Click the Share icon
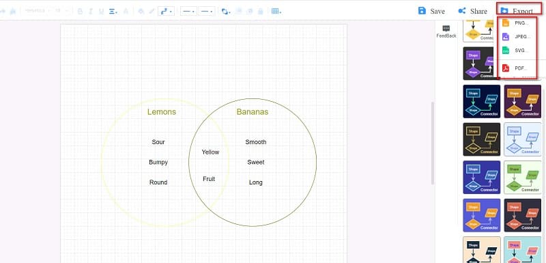 click(462, 10)
